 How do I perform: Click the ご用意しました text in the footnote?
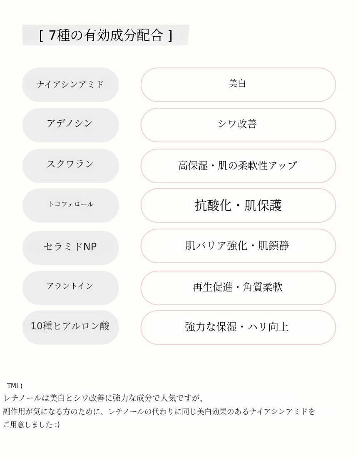click(x=27, y=425)
